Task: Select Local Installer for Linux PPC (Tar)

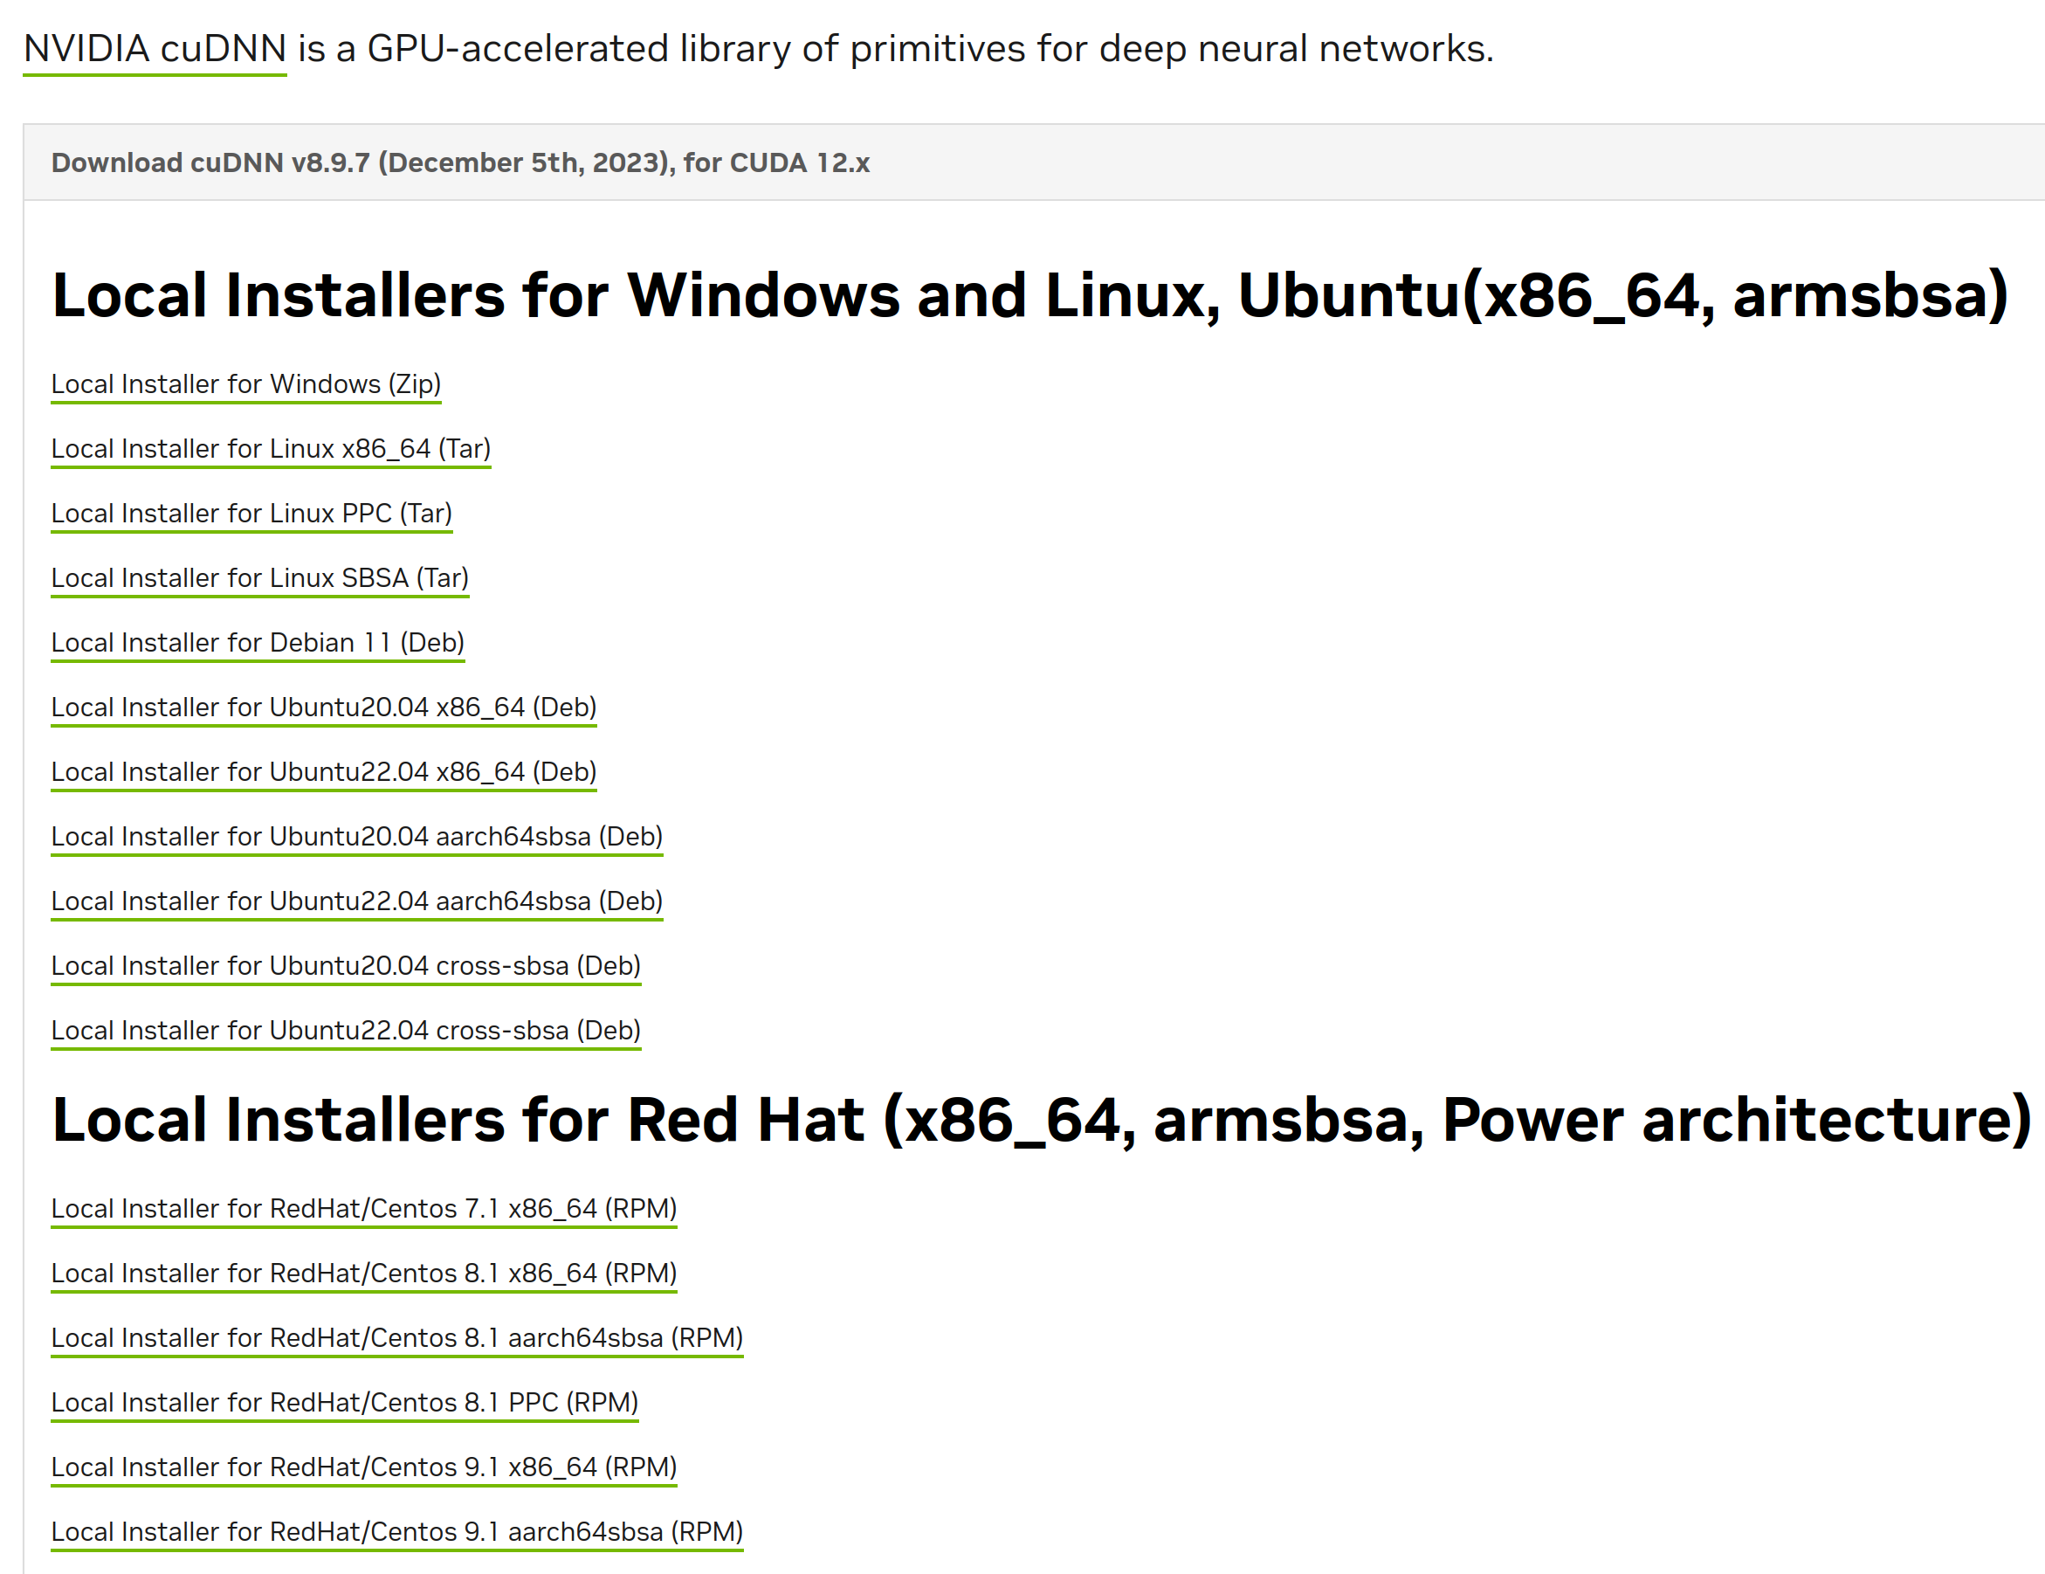Action: (x=251, y=514)
